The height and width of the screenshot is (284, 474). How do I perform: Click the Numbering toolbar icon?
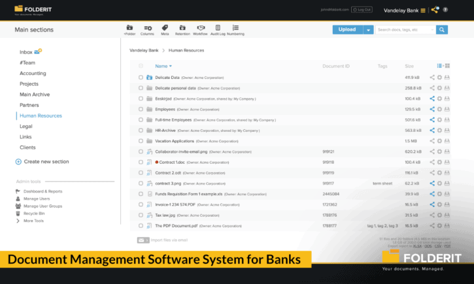click(235, 28)
